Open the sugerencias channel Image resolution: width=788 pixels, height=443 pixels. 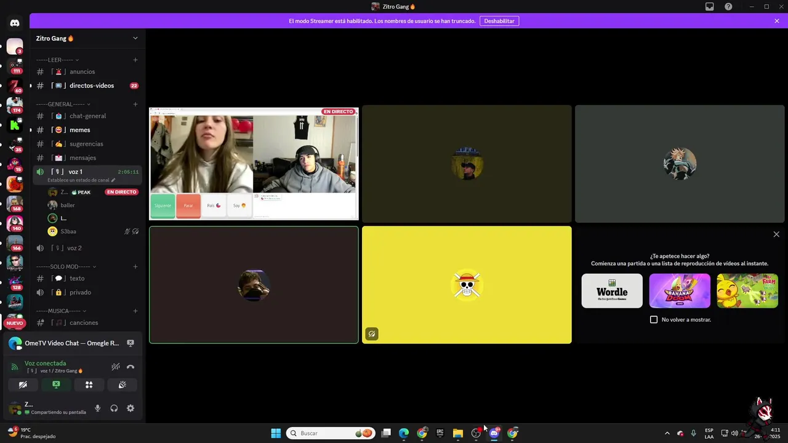click(x=87, y=144)
